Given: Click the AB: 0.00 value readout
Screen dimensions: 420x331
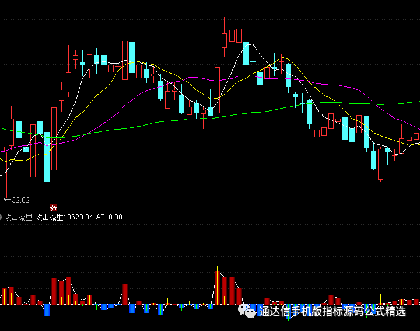Looking at the screenshot, I should tap(109, 217).
